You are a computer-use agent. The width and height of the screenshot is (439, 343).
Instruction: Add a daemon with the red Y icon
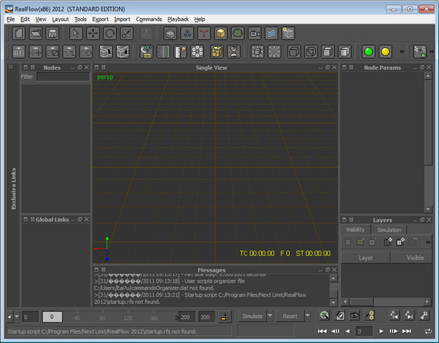click(204, 34)
